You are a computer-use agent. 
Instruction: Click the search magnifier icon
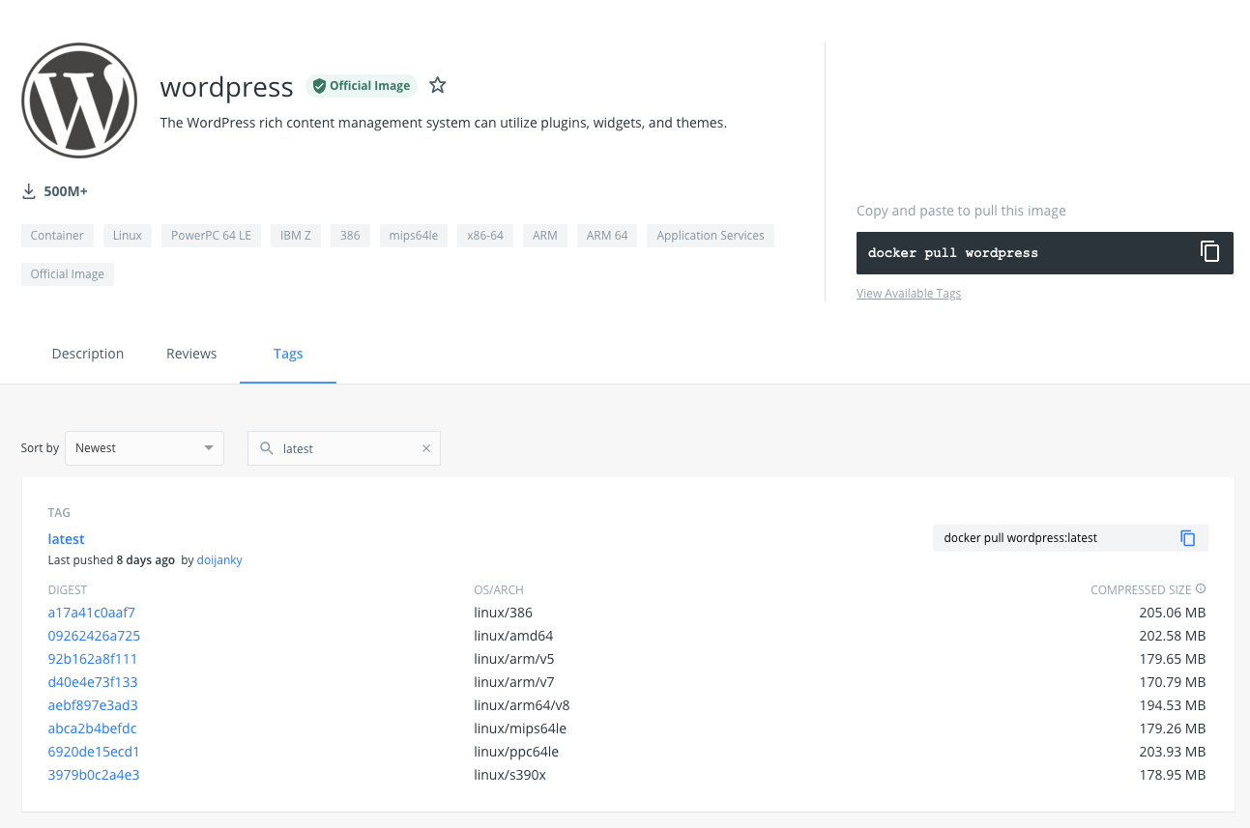267,448
